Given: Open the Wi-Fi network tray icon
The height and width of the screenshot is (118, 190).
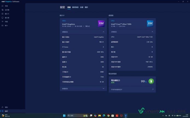Looking at the screenshot, I should click(x=172, y=116).
